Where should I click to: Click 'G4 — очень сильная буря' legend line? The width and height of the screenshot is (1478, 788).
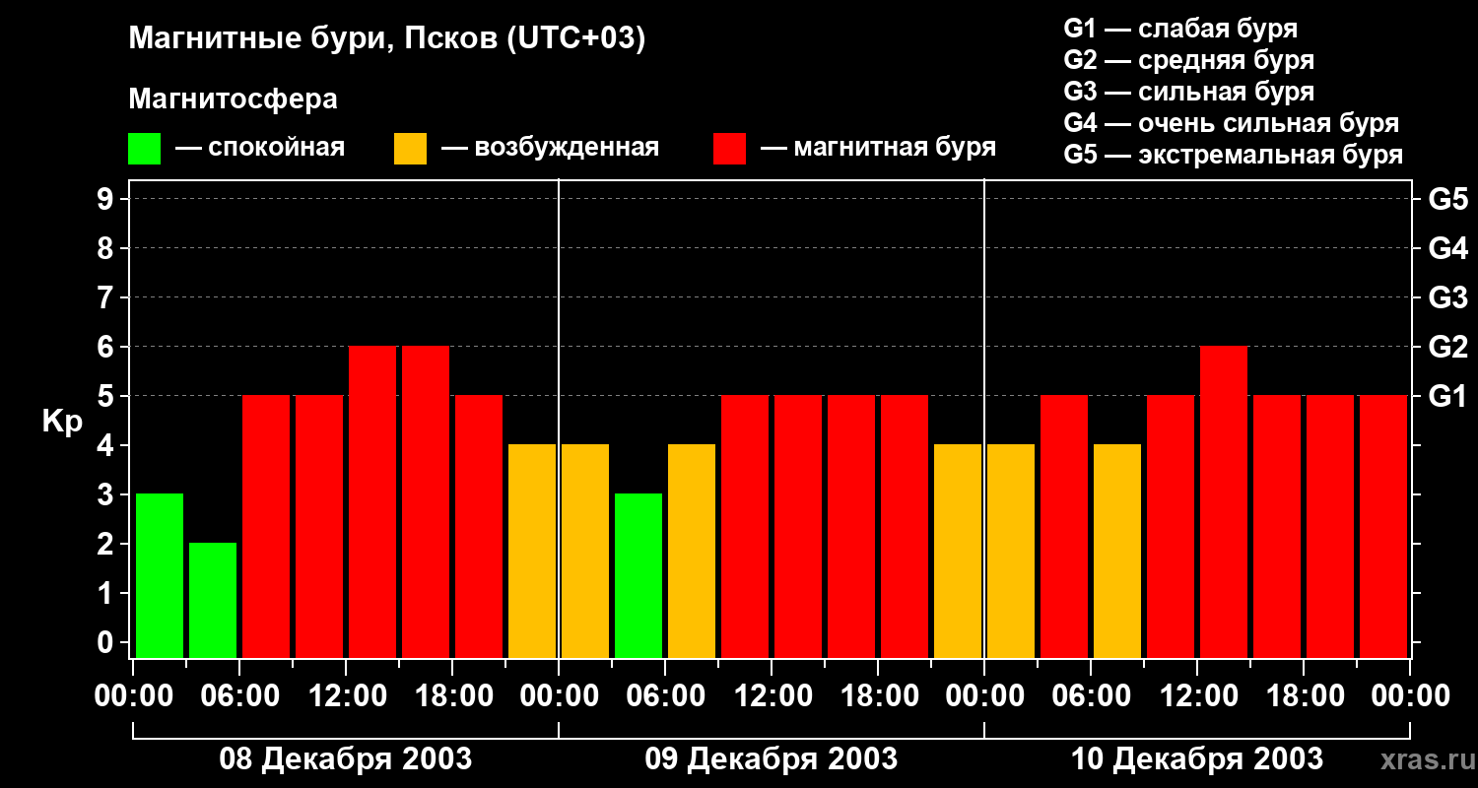click(x=1232, y=123)
